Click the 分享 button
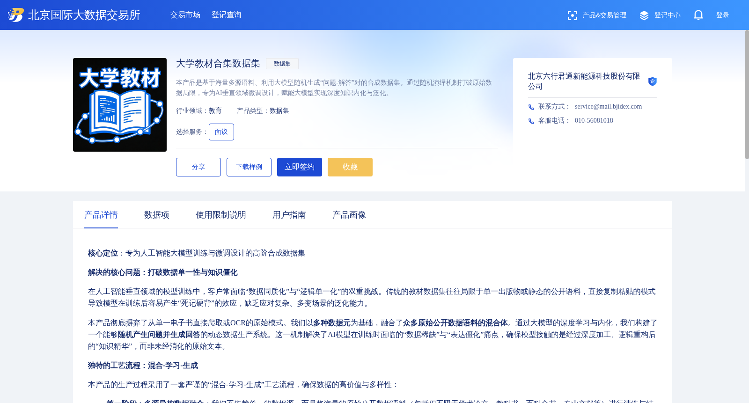Image resolution: width=749 pixels, height=403 pixels. (x=198, y=167)
